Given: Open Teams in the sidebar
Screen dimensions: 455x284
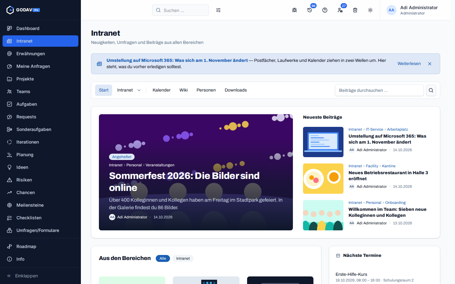Looking at the screenshot, I should click(x=40, y=92).
